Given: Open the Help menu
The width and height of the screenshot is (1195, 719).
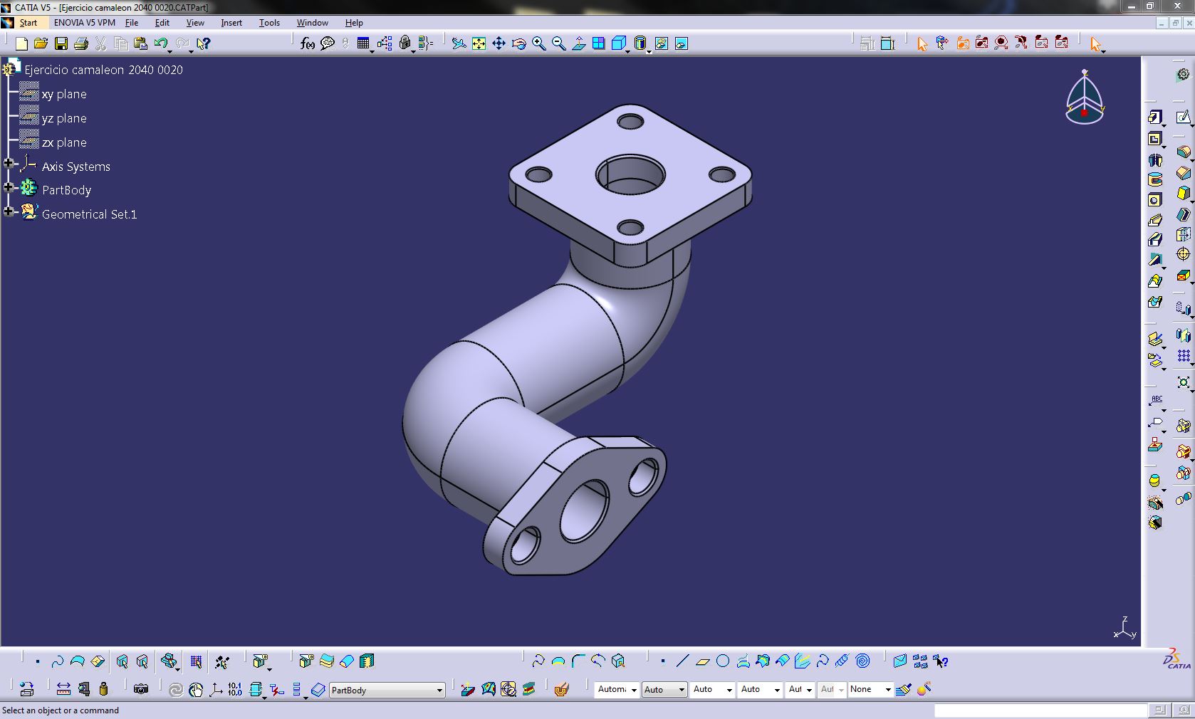Looking at the screenshot, I should click(x=354, y=23).
